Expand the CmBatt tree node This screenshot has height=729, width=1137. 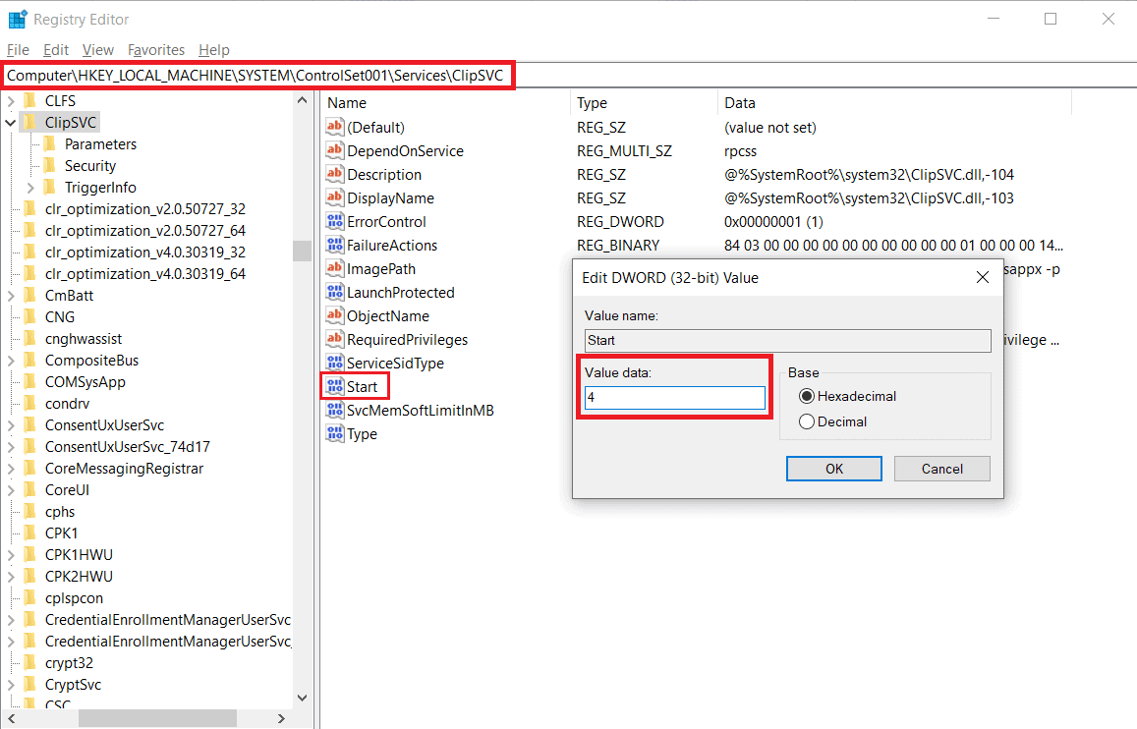[x=10, y=296]
